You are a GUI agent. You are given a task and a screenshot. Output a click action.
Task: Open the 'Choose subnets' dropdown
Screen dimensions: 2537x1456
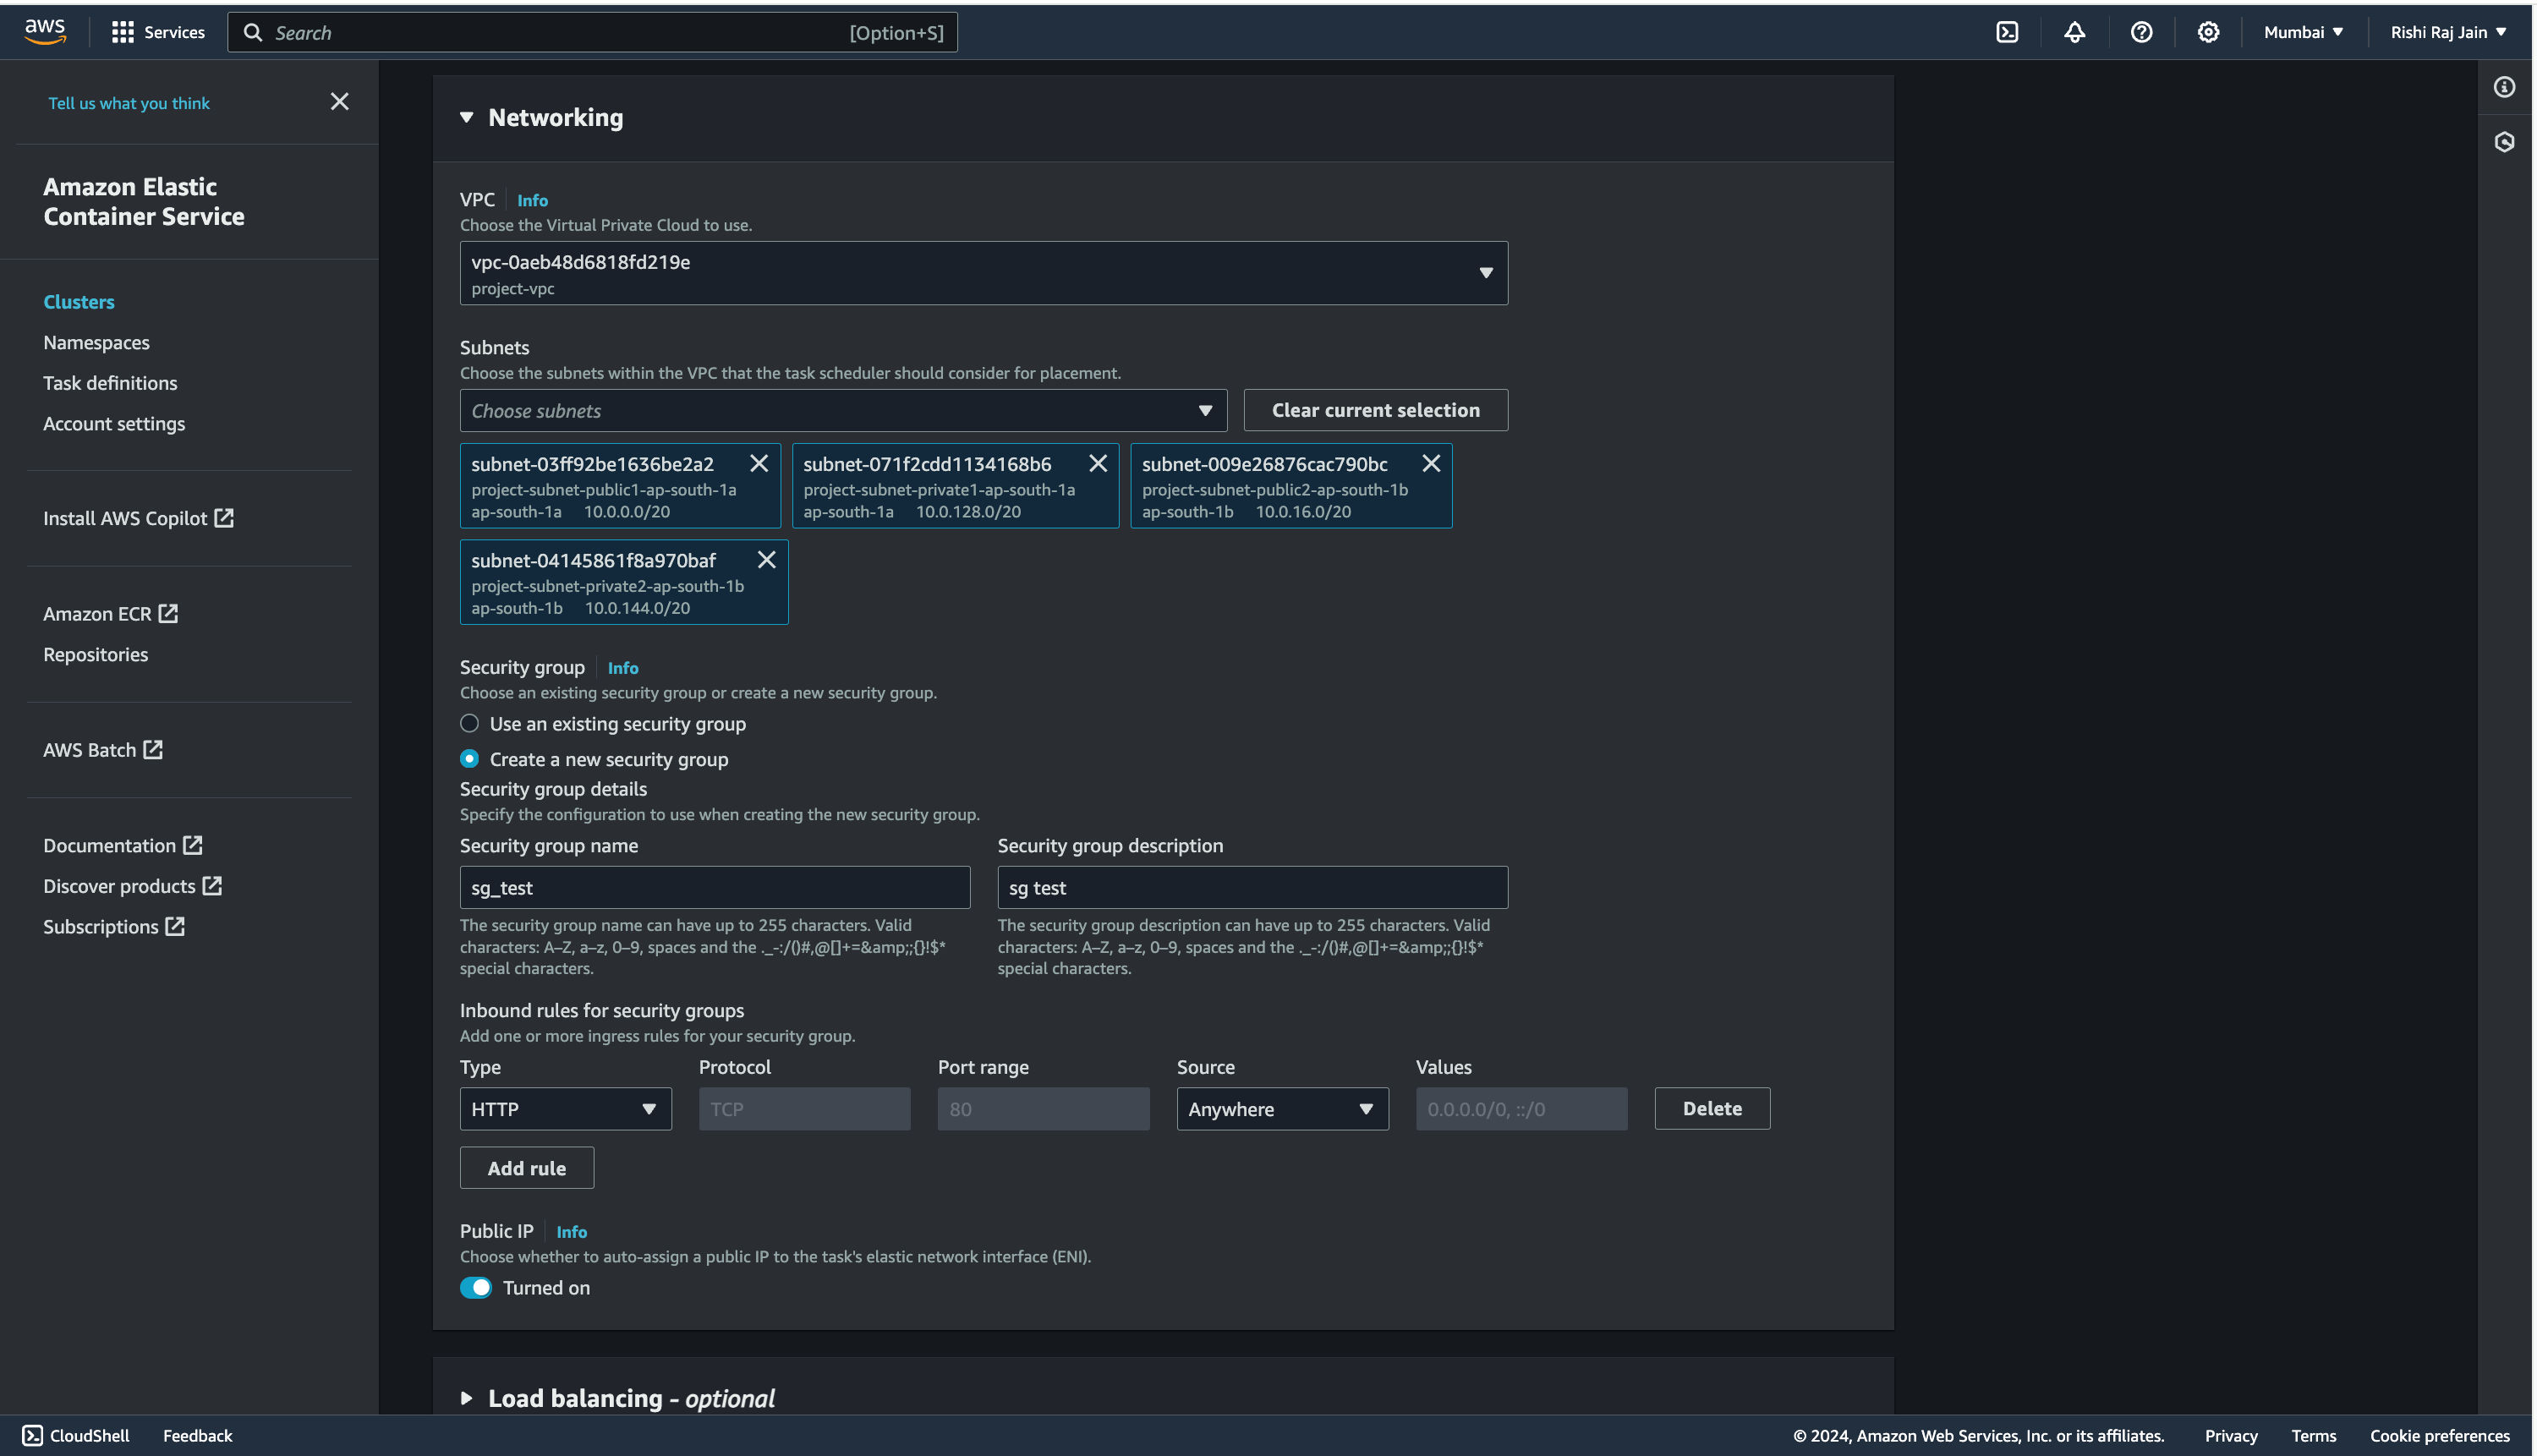point(841,409)
